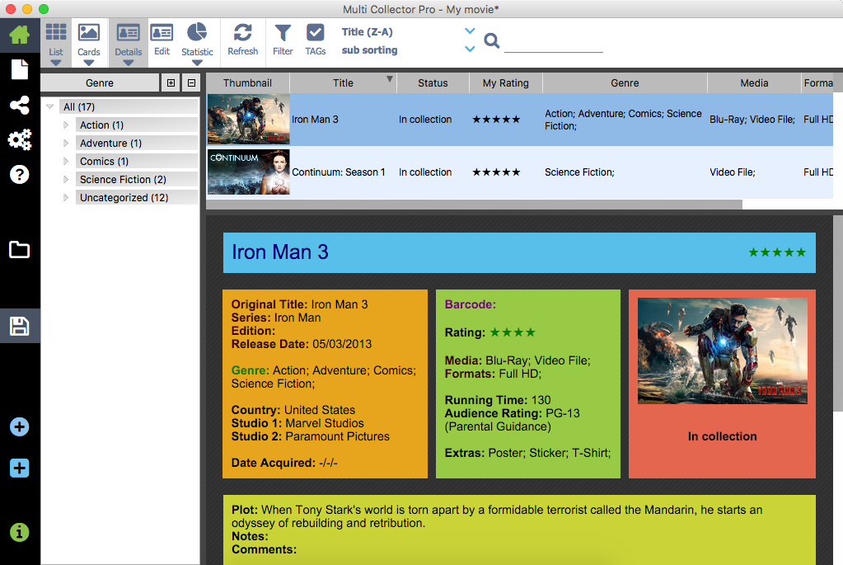Screen dimensions: 843x565
Task: Click sub sorting label
Action: point(369,50)
